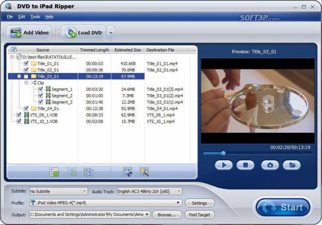Collapse the Title_03_01 tree node
322x225 pixels.
[19, 76]
